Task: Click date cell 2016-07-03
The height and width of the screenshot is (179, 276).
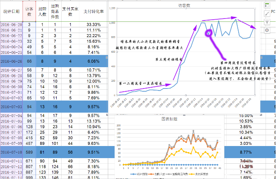Action: tap(11, 107)
